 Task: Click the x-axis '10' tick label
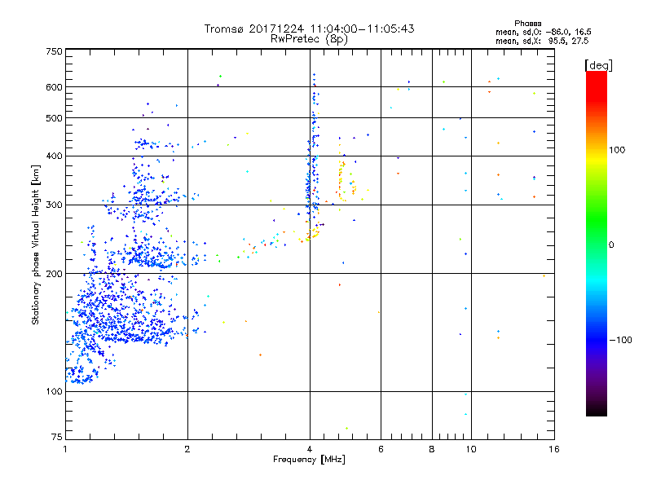coord(471,449)
